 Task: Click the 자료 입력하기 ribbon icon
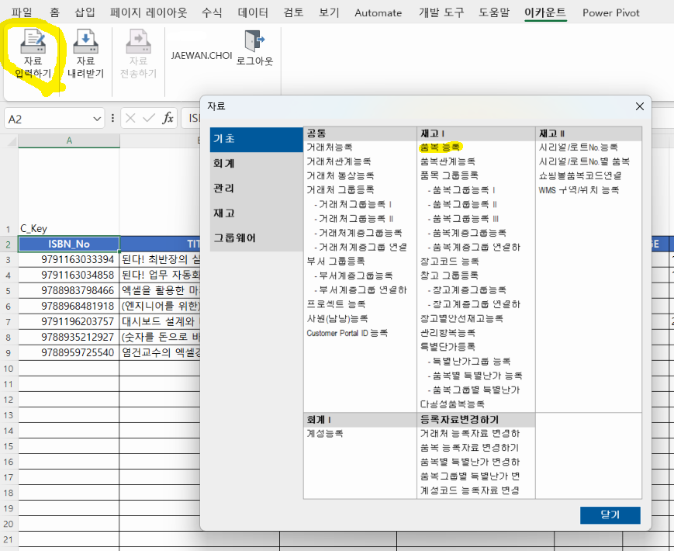click(33, 41)
